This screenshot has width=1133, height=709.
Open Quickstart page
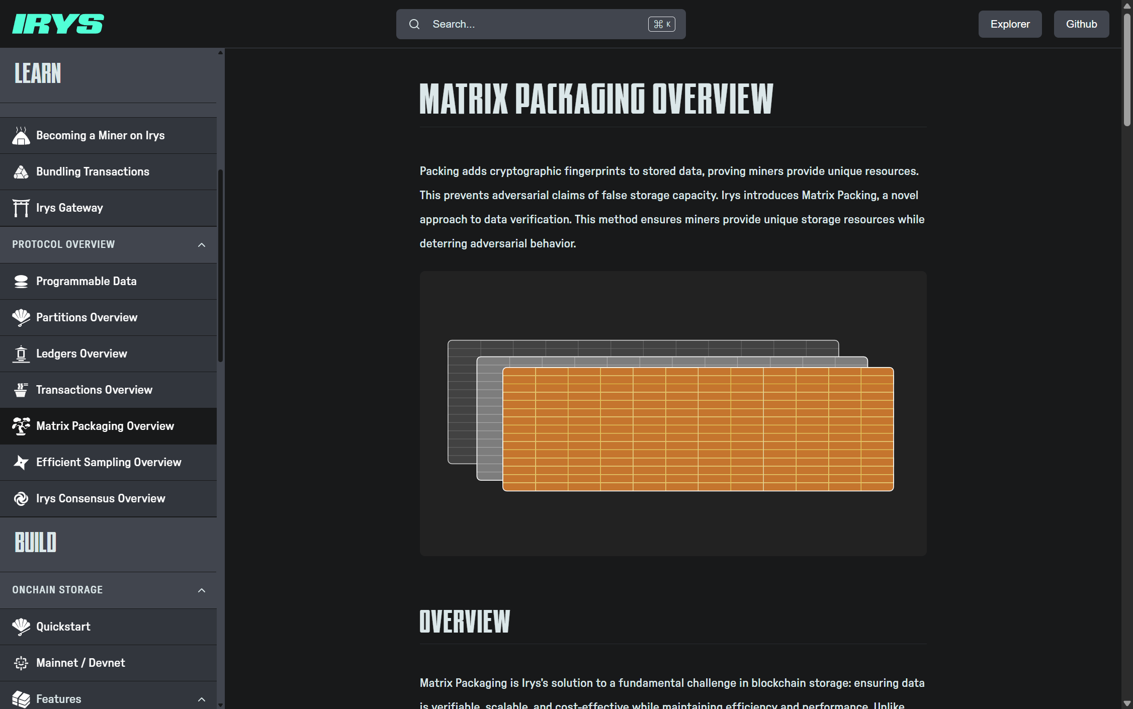click(108, 627)
